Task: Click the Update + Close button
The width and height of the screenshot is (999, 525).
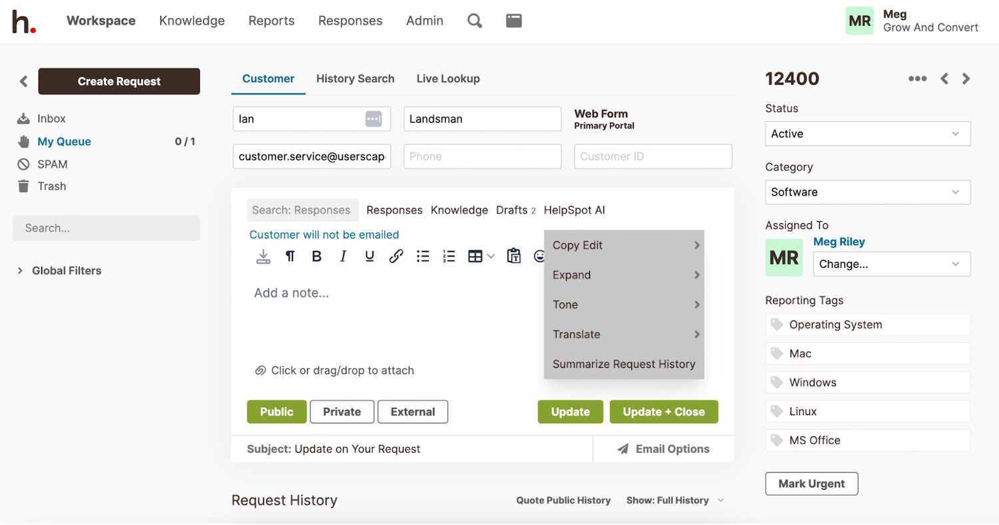Action: [x=664, y=412]
